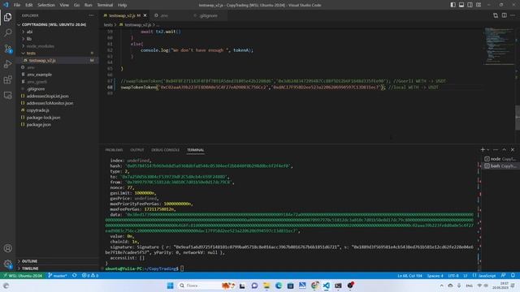Close the testswap_v2.js editor tab
This screenshot has width=520, height=292.
click(145, 15)
